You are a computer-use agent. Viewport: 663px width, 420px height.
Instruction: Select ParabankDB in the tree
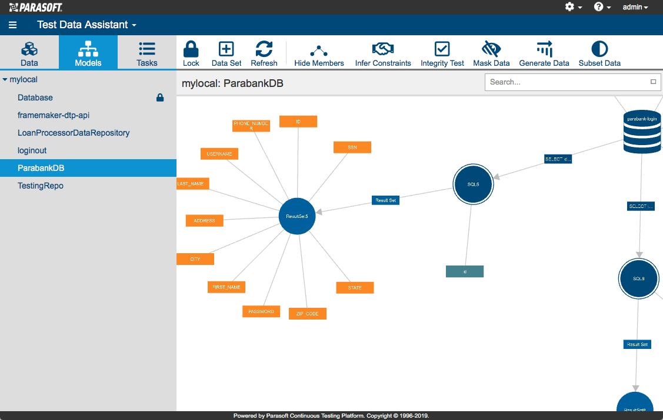point(88,168)
